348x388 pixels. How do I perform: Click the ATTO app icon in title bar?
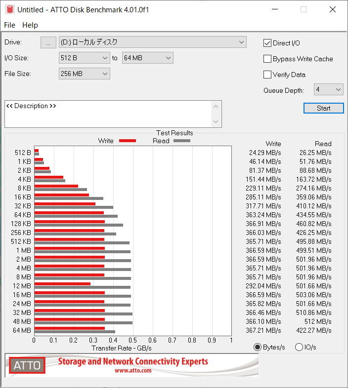pos(8,10)
